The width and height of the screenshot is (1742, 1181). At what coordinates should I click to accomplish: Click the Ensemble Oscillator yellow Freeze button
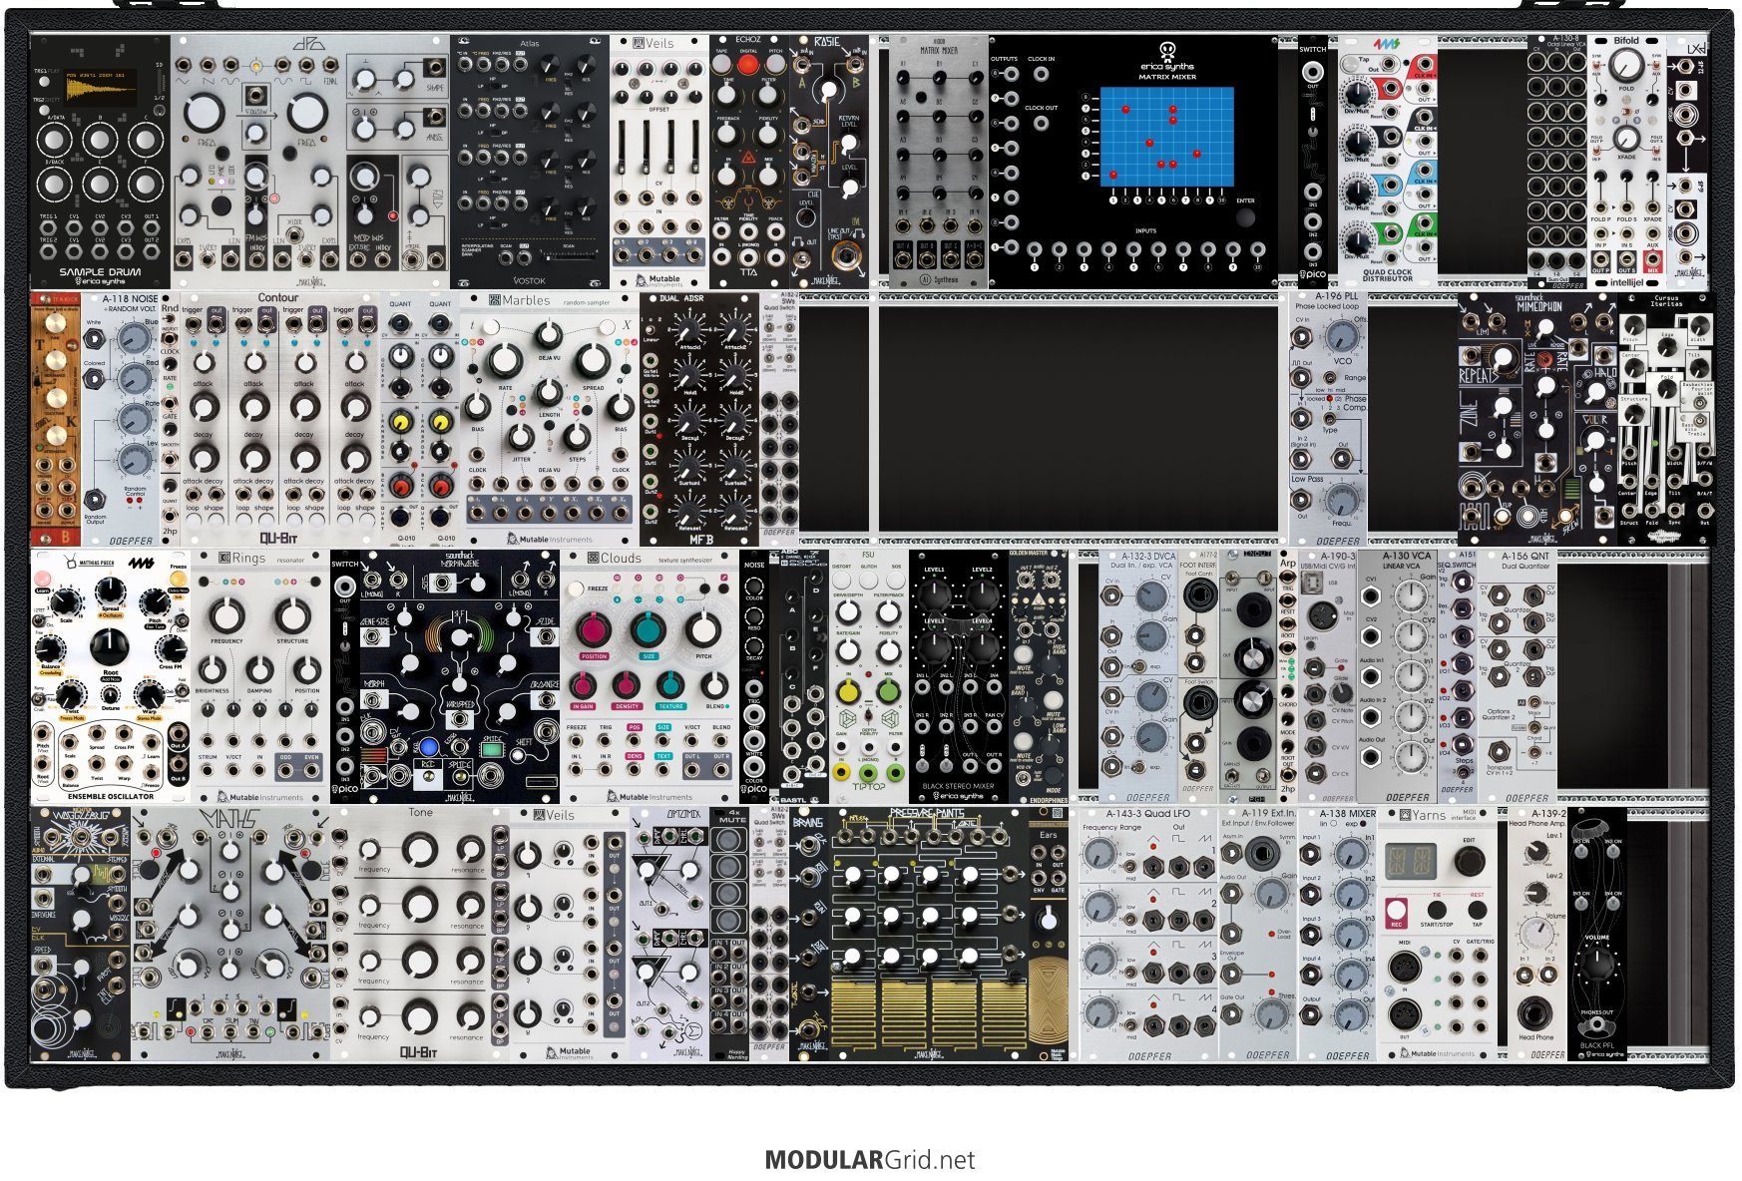click(x=179, y=579)
